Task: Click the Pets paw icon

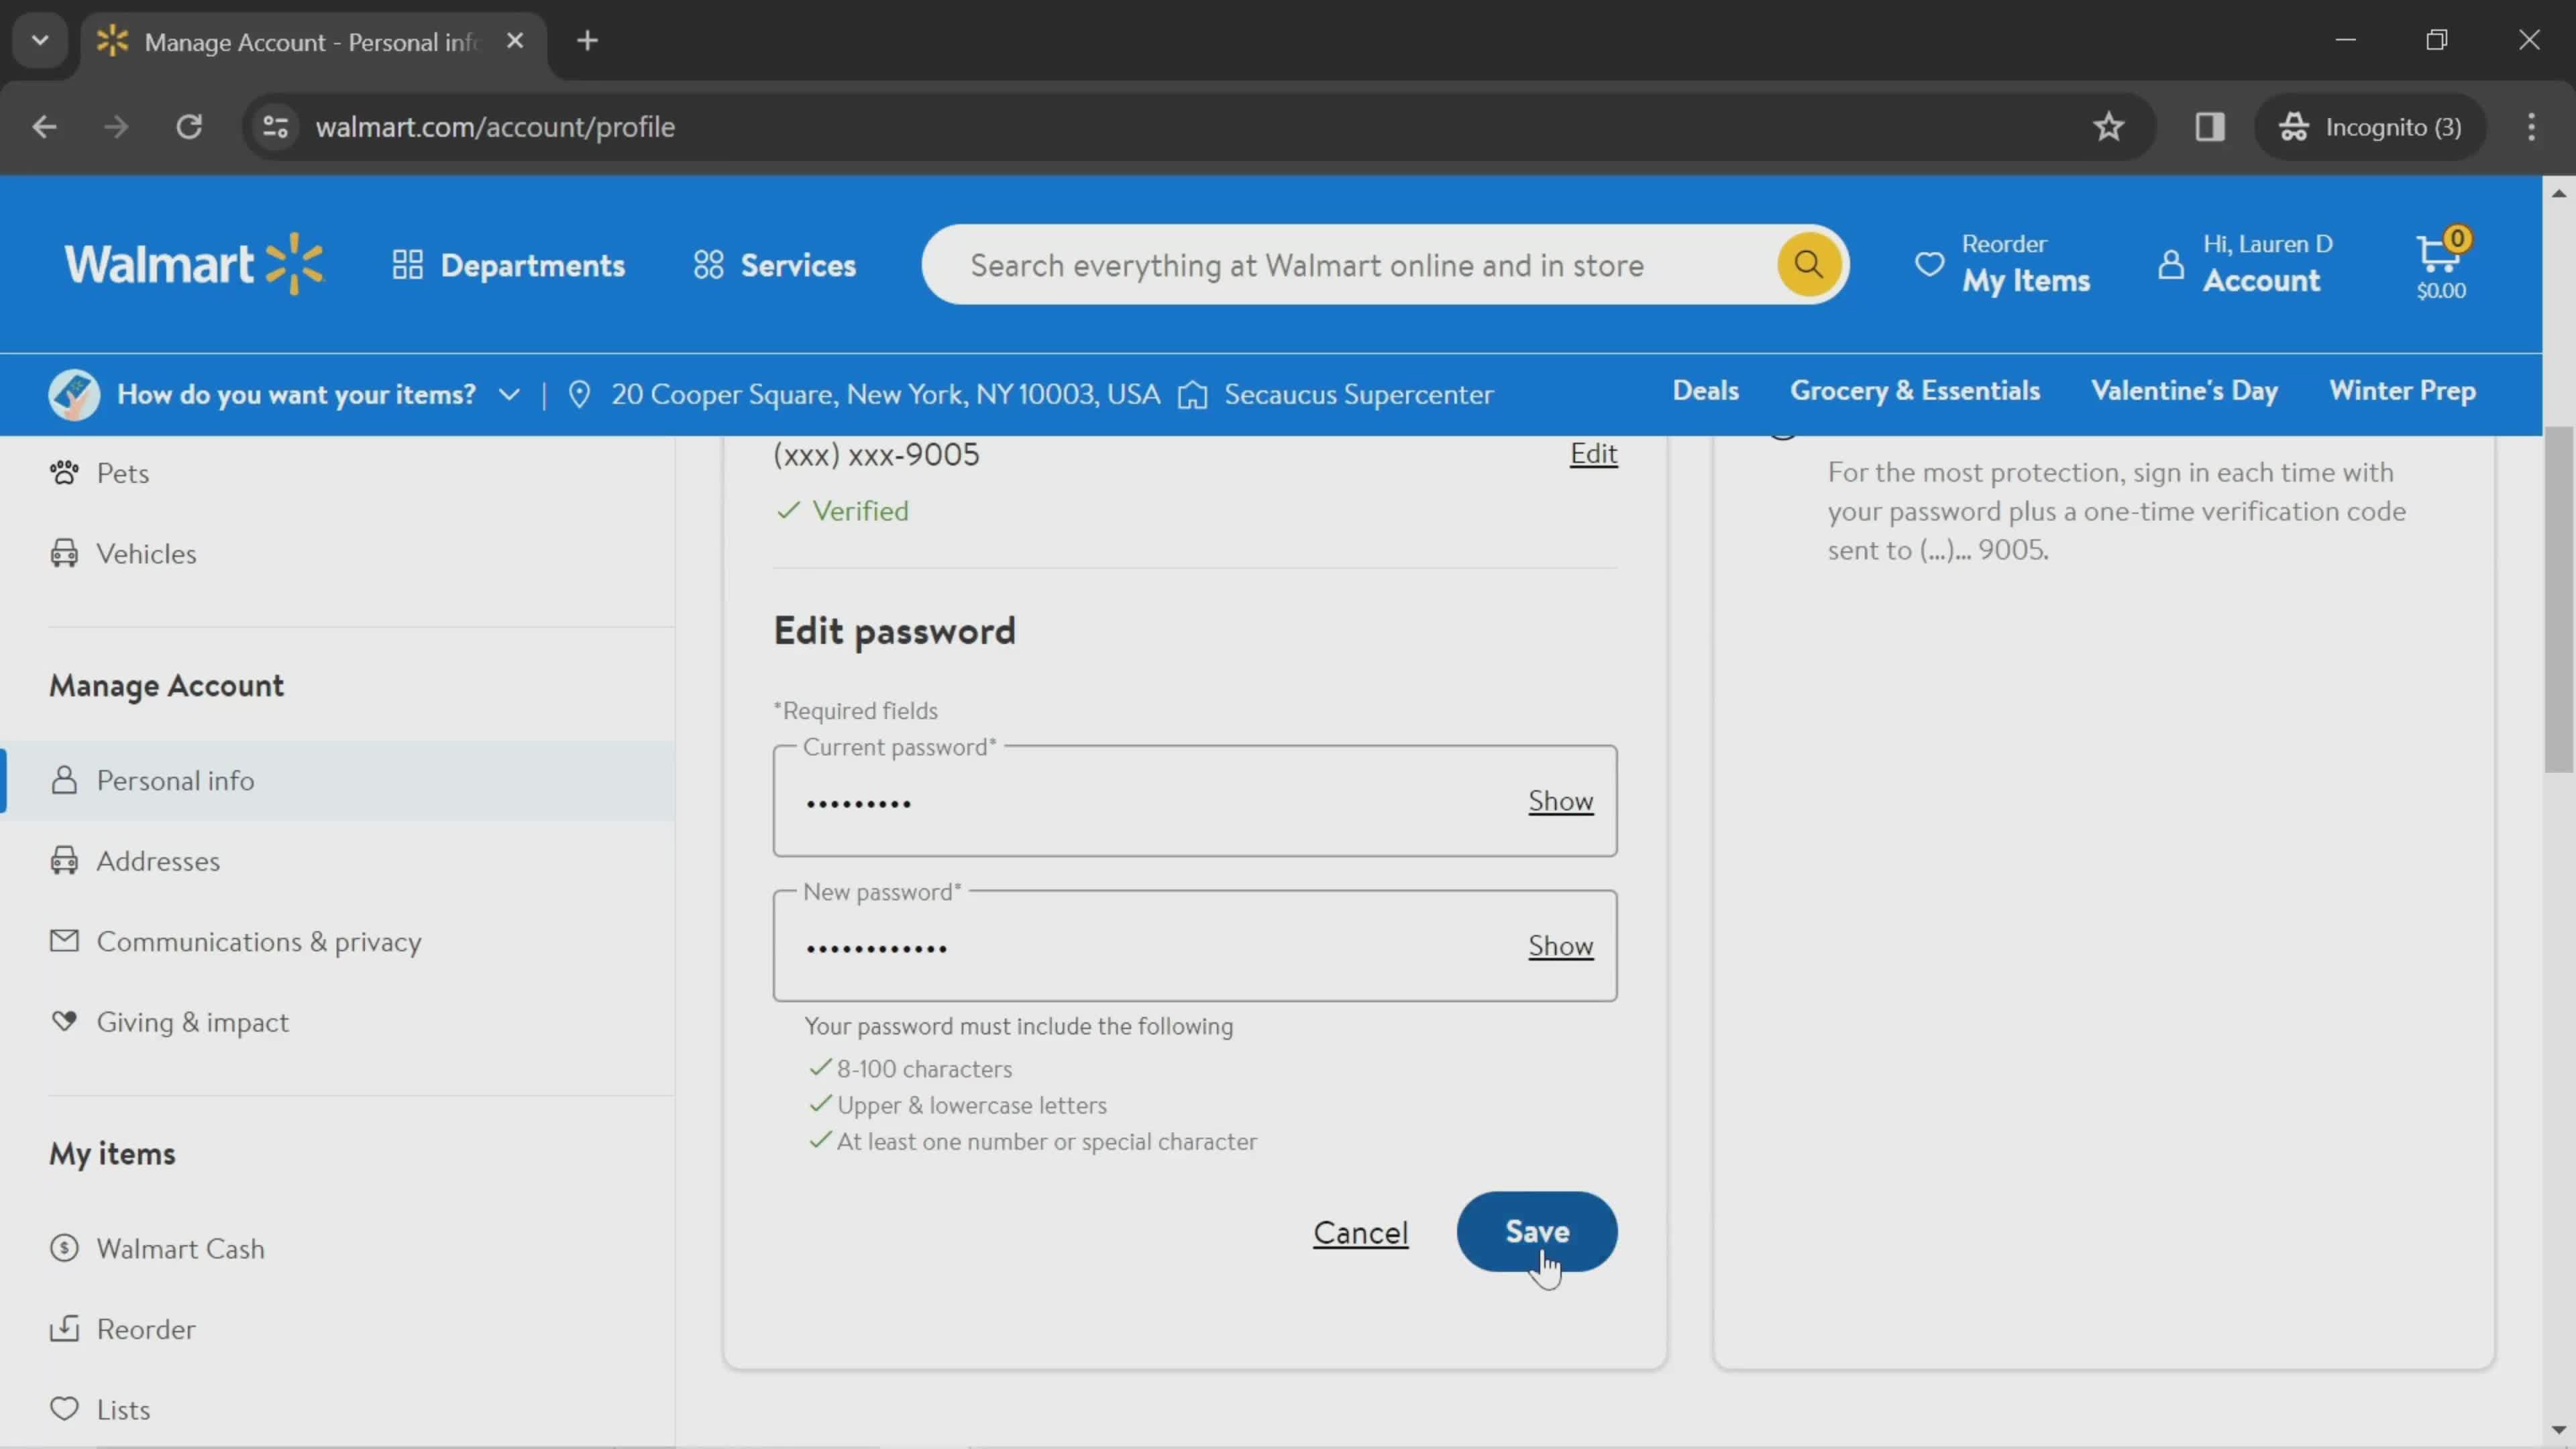Action: (64, 472)
